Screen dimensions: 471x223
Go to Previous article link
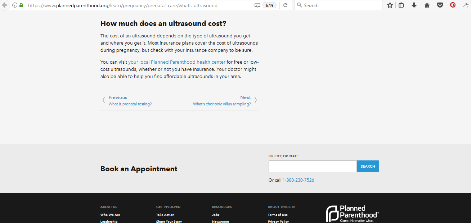point(118,97)
